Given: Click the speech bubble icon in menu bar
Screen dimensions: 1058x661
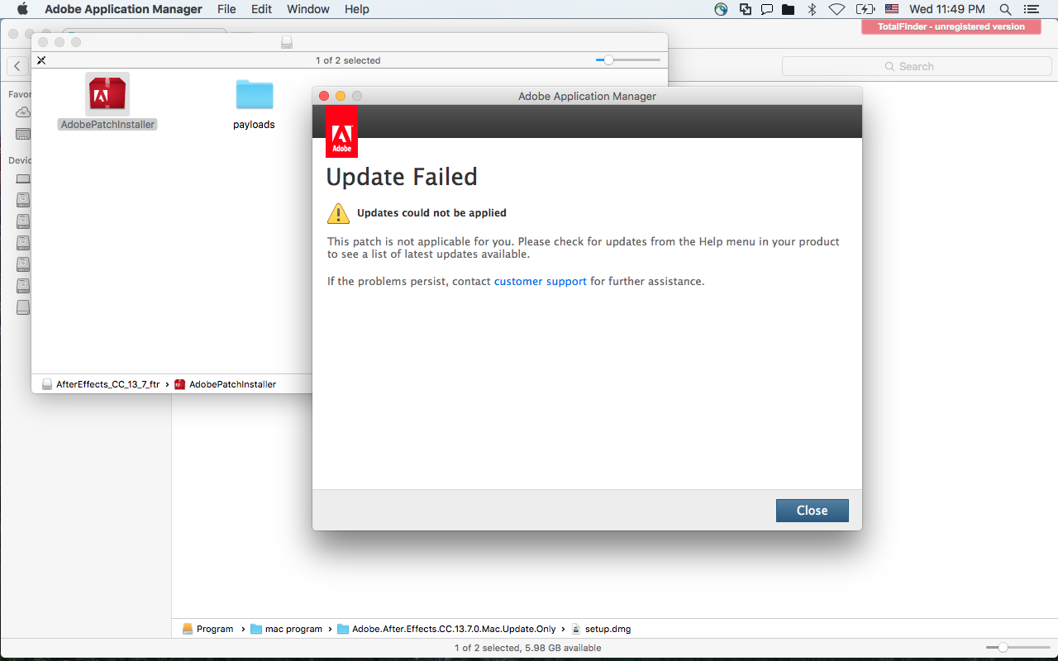Looking at the screenshot, I should click(x=767, y=9).
